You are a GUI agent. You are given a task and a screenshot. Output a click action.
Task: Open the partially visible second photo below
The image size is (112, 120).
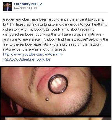pyautogui.click(x=56, y=119)
